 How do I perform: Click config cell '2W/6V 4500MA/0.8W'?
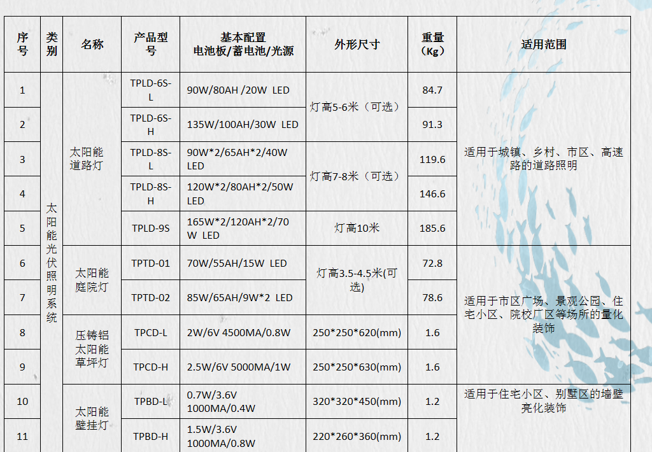point(243,332)
